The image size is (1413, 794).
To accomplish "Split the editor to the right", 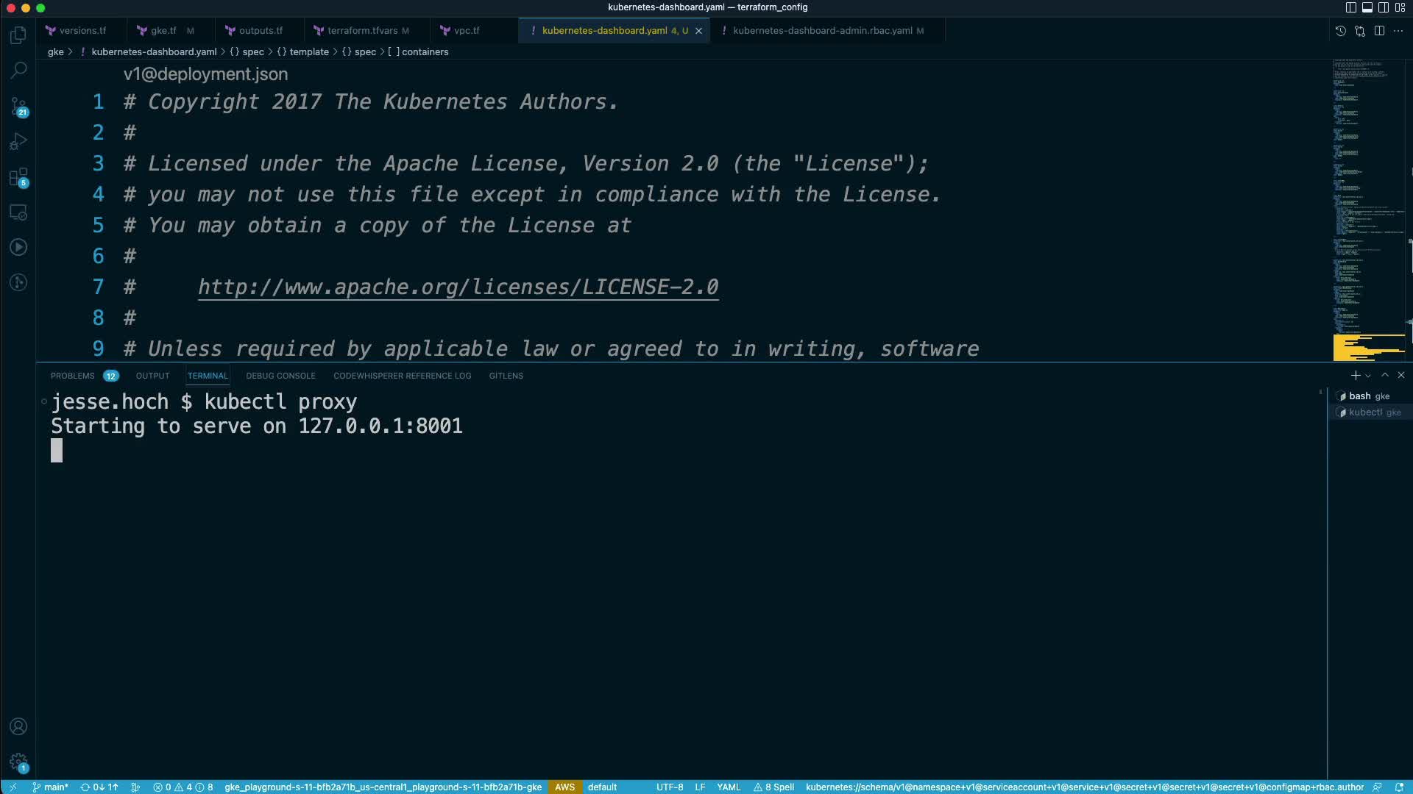I will (x=1379, y=31).
